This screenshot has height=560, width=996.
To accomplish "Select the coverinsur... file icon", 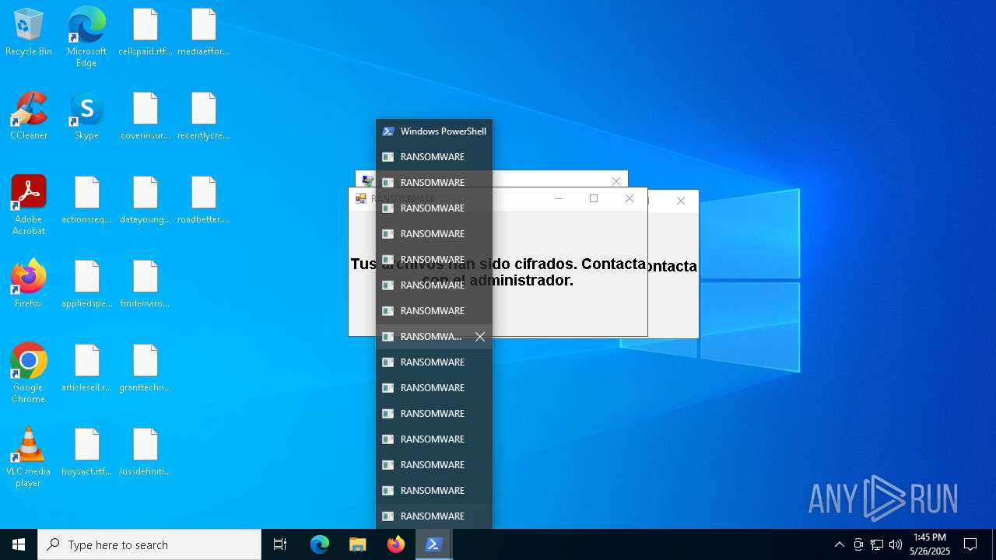I will 146,117.
